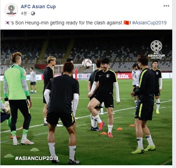Click the South Korea flag emoji
This screenshot has height=168, width=176.
[x=8, y=23]
